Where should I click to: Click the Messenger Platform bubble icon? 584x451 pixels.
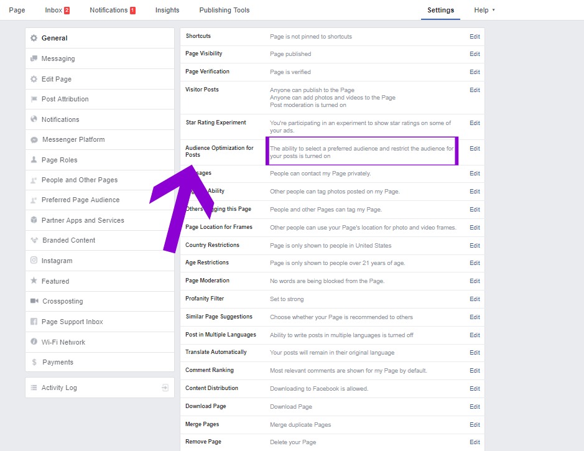tap(34, 140)
